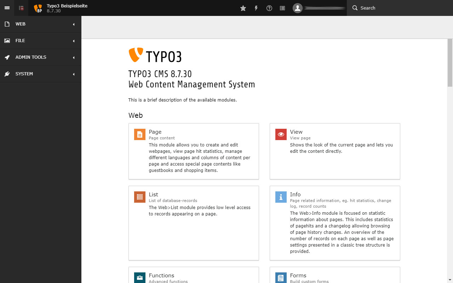Screen dimensions: 453x283
Task: Open the Functions module title link
Action: pyautogui.click(x=161, y=275)
